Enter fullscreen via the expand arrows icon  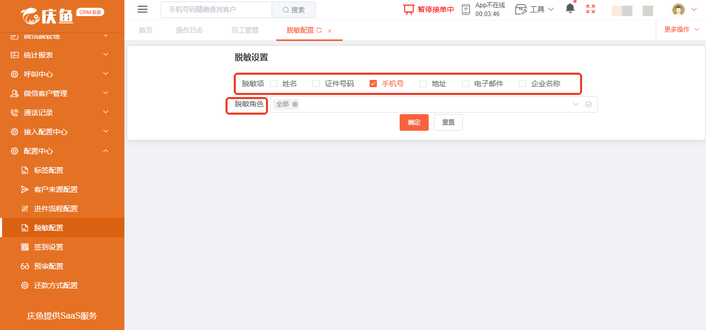click(x=590, y=9)
